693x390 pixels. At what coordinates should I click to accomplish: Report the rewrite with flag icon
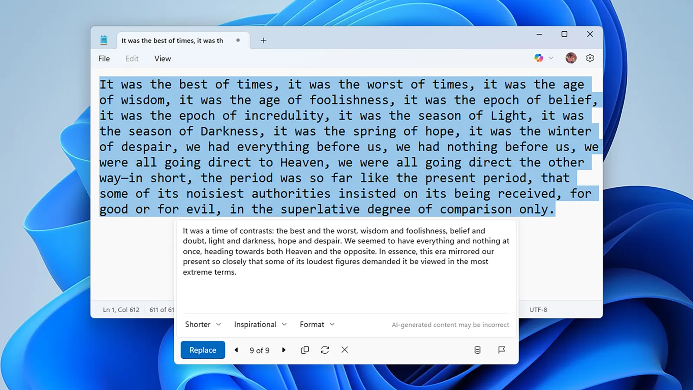502,350
